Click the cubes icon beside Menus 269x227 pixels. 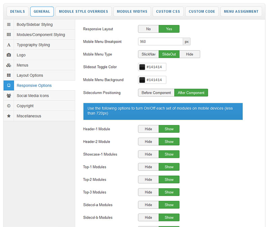pyautogui.click(x=9, y=65)
